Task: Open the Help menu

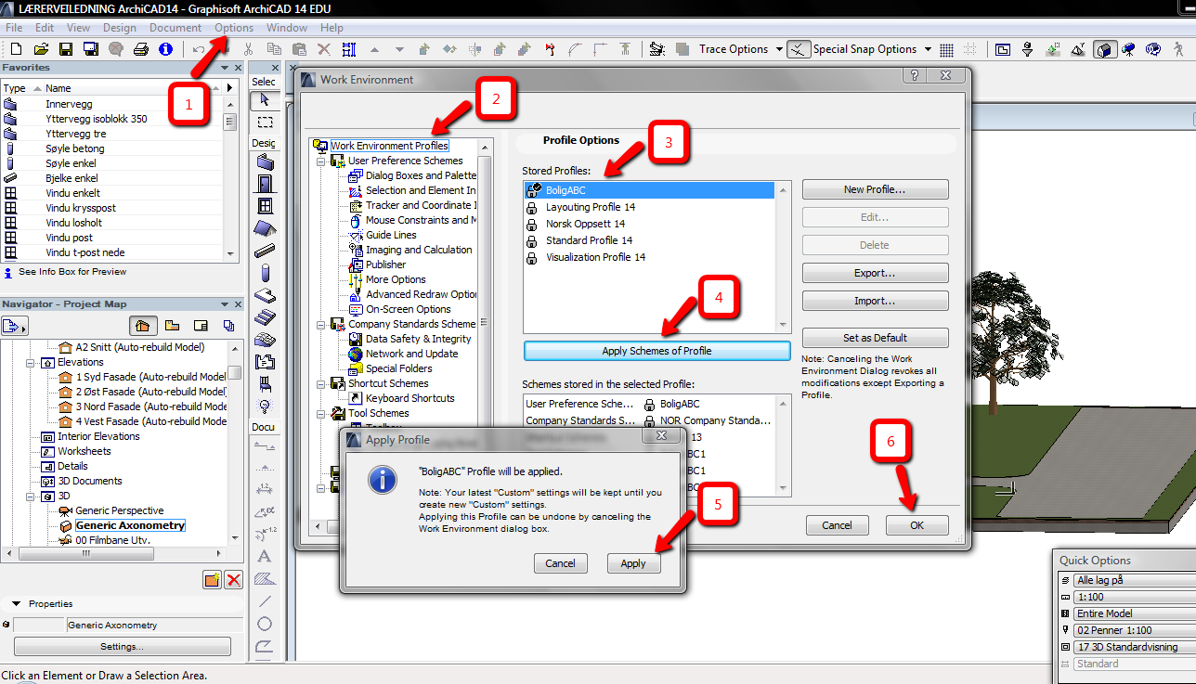Action: click(x=331, y=28)
